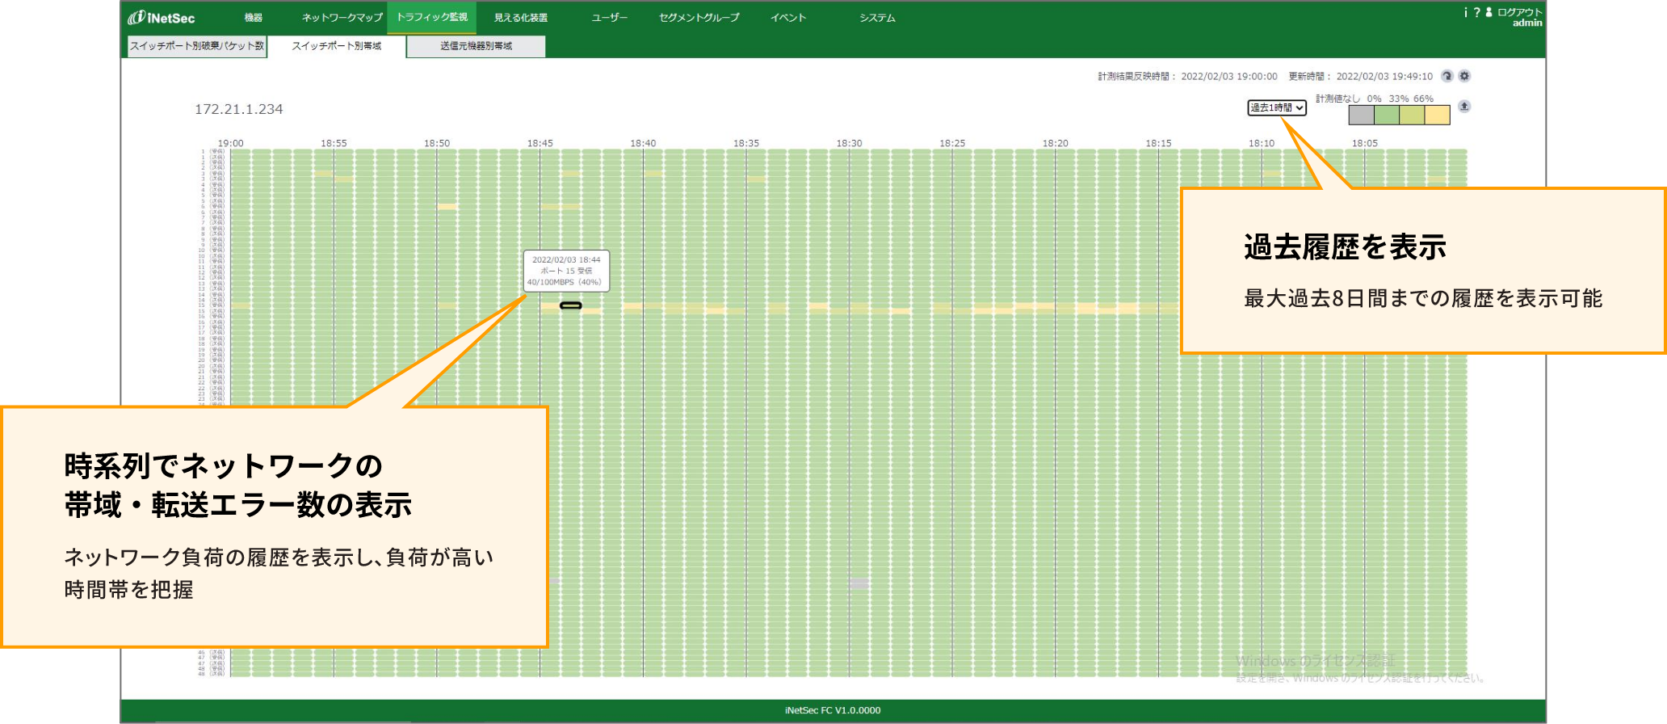Click the user profile icon
The height and width of the screenshot is (724, 1667).
coord(1489,12)
